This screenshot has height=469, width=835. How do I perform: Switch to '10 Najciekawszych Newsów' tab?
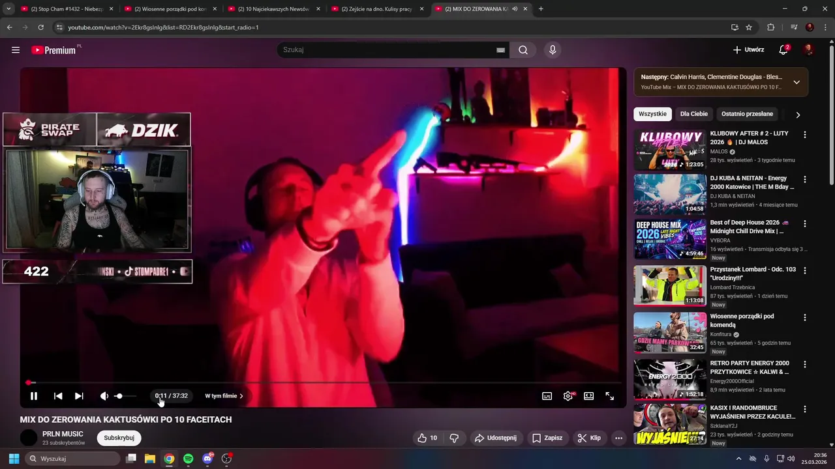pos(275,9)
